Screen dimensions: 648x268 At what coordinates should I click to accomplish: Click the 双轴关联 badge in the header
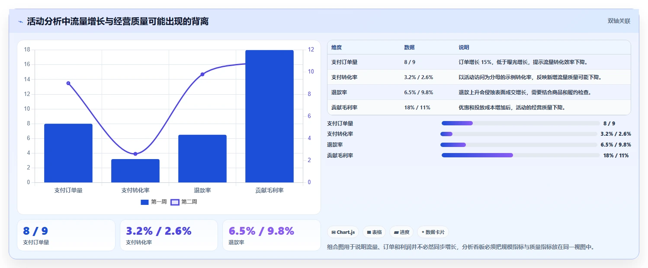pyautogui.click(x=619, y=21)
